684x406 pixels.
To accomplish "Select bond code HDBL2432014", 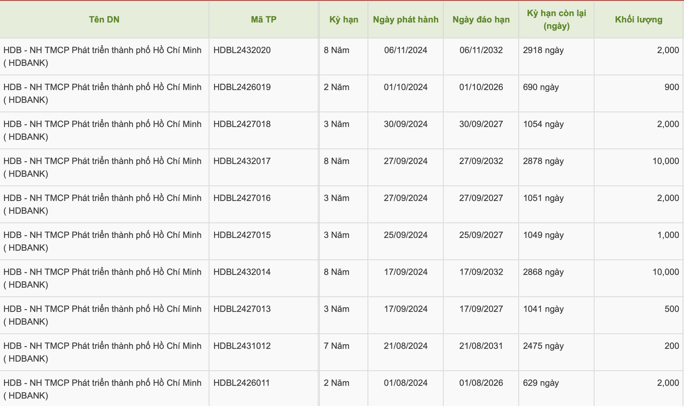I will [x=242, y=272].
